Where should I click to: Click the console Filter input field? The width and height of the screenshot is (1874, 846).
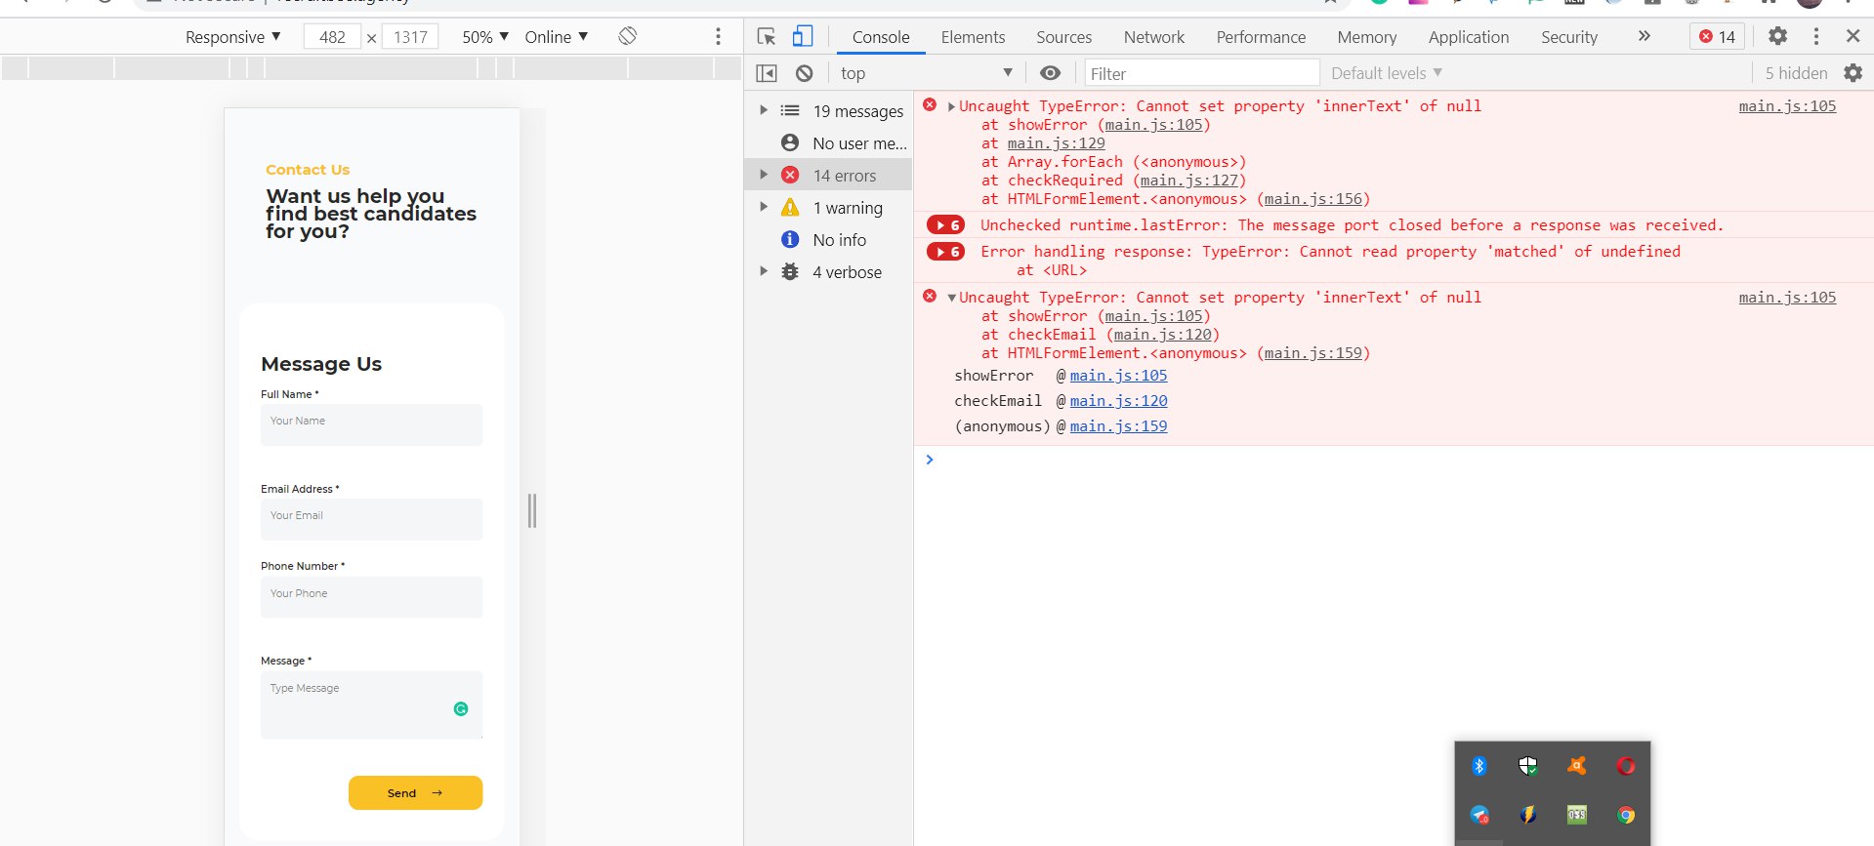1201,73
